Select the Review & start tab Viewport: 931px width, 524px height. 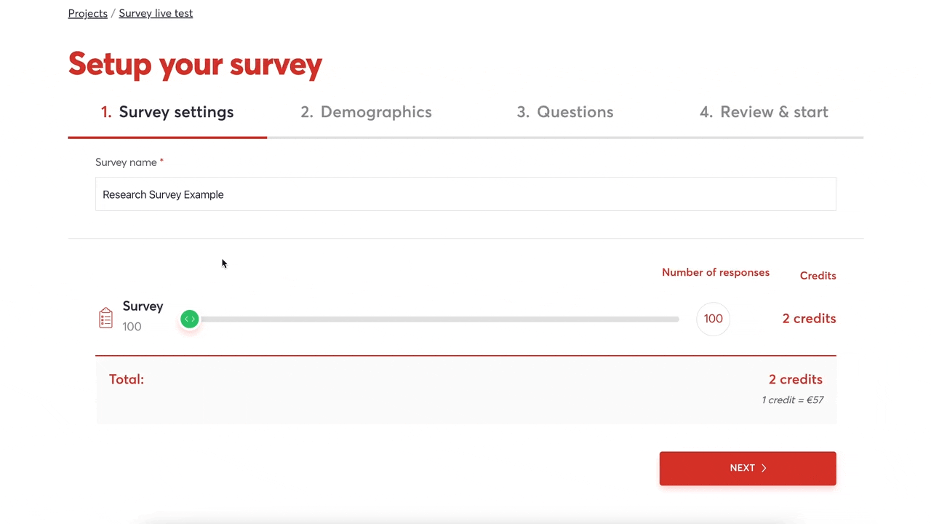[x=764, y=112]
